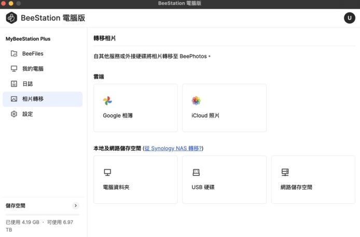The height and width of the screenshot is (237, 360).
Task: Click the BeeFiles folder icon
Action: tap(14, 53)
